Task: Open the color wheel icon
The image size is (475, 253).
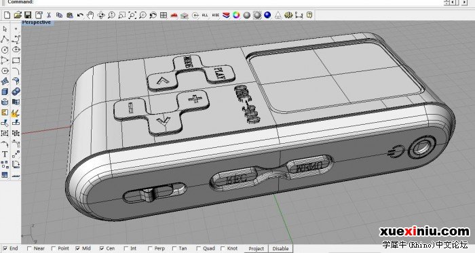Action: 236,15
